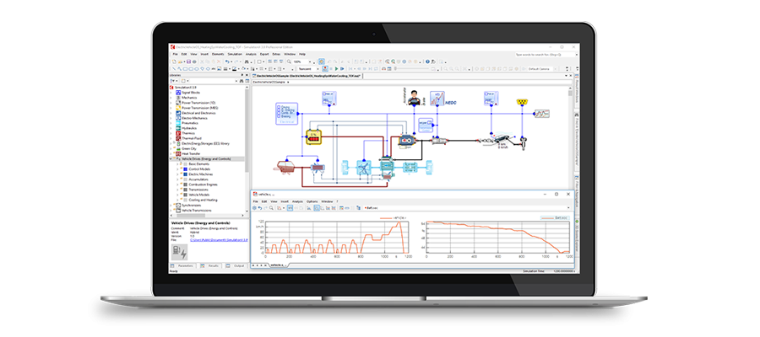Image resolution: width=760 pixels, height=337 pixels.
Task: Click the search words input field
Action: [546, 55]
